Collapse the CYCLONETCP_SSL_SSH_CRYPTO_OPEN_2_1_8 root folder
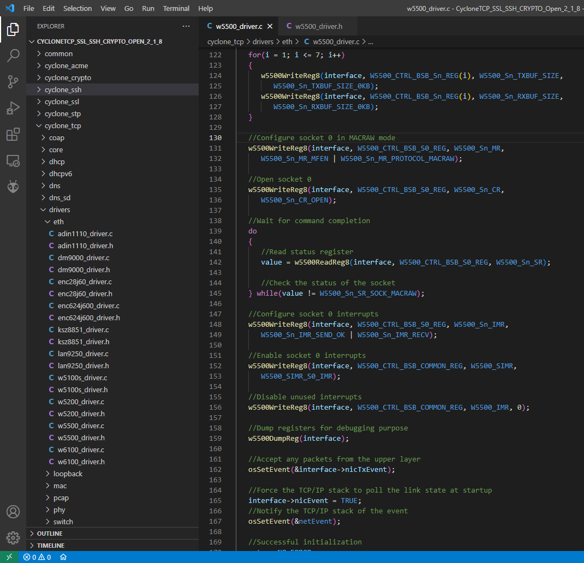This screenshot has width=584, height=563. pos(112,41)
